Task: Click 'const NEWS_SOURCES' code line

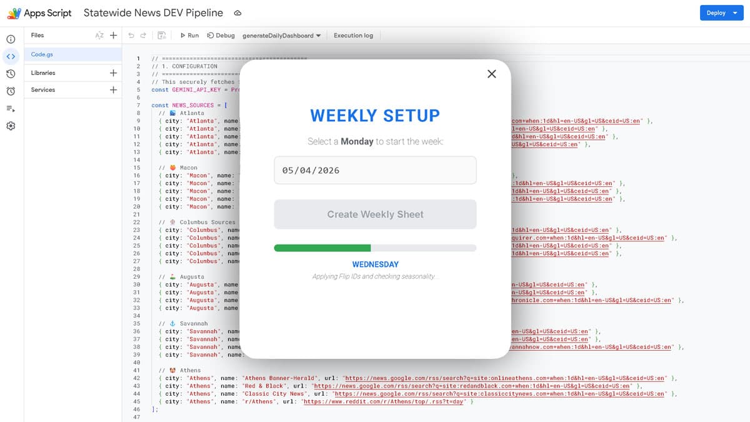Action: (189, 105)
